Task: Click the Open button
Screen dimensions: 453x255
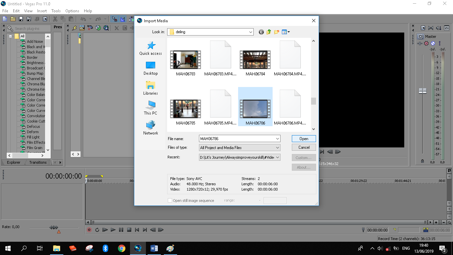Action: (x=304, y=139)
